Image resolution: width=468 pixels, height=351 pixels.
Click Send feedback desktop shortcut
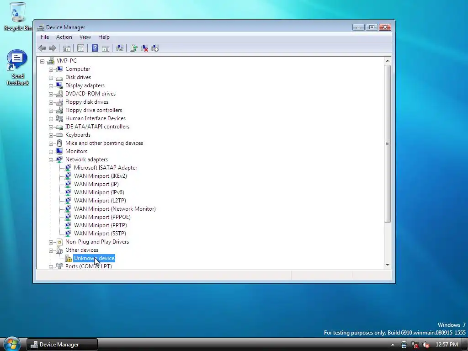(18, 68)
